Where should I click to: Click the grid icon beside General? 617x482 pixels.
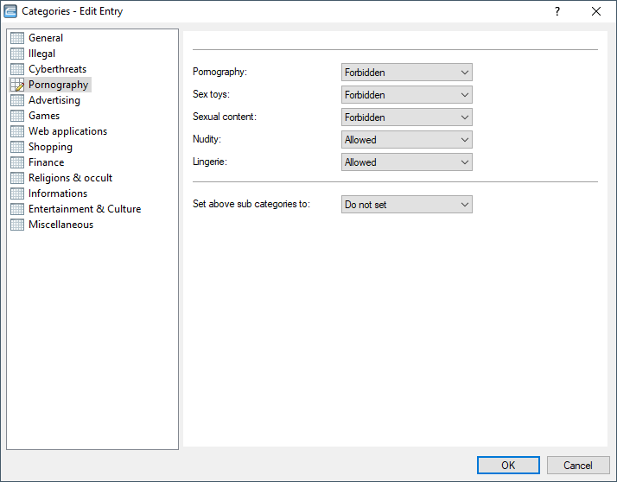click(x=17, y=38)
